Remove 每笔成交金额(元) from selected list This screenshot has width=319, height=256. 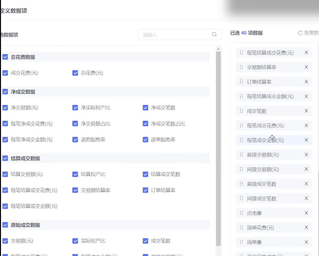coord(306,140)
